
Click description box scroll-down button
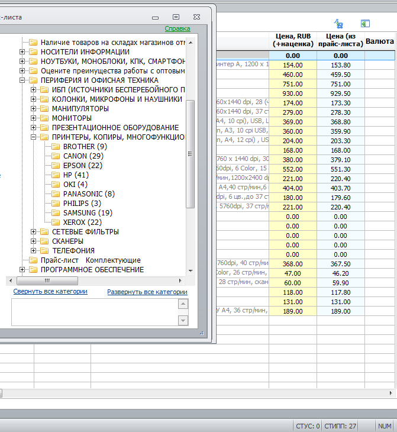tap(183, 320)
